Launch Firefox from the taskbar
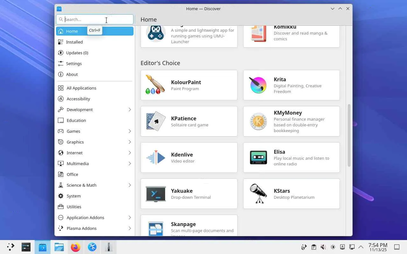This screenshot has height=254, width=407. (x=76, y=247)
